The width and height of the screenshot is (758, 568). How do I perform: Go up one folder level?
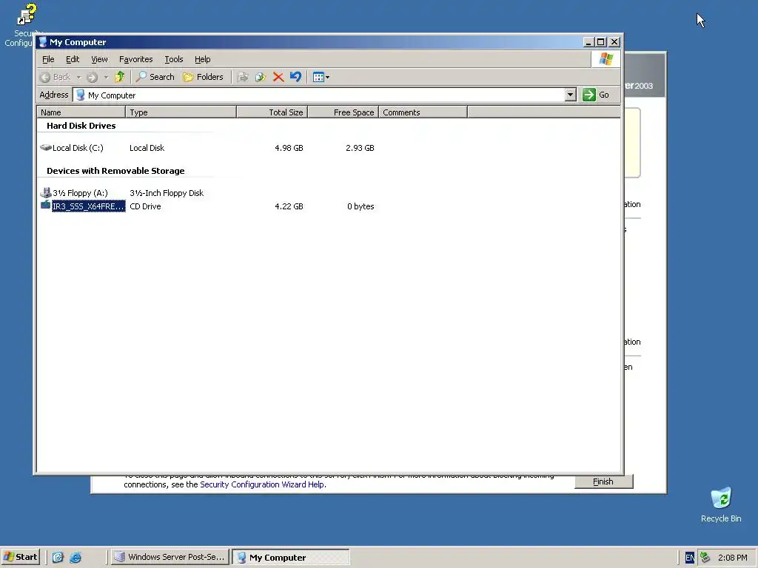119,77
